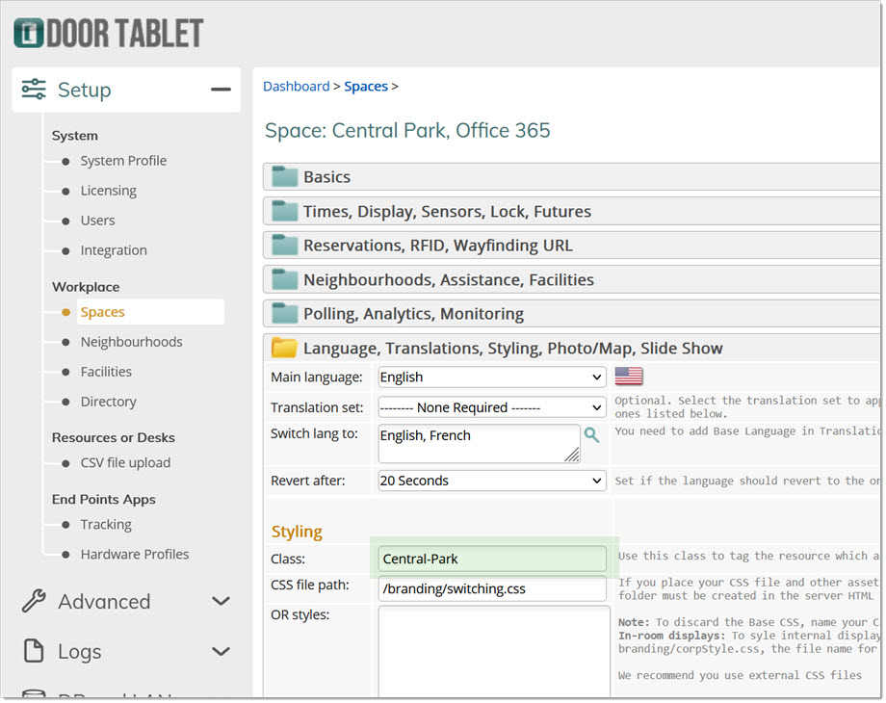Open the Translation set dropdown
Screen dimensions: 886x703
[x=491, y=407]
